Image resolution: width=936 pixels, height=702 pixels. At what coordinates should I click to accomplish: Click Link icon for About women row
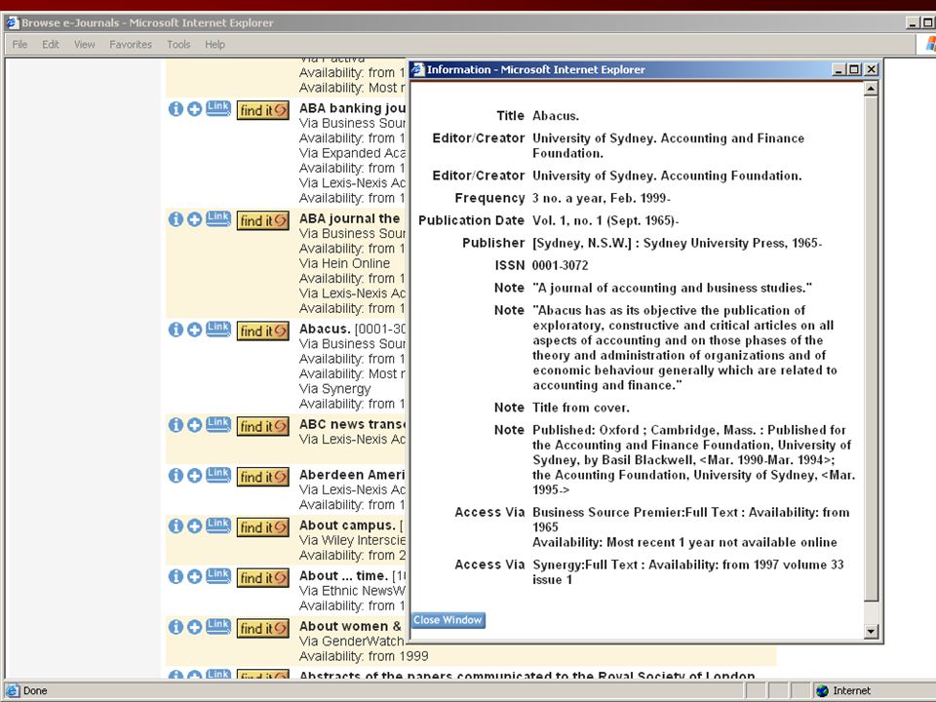(x=218, y=626)
